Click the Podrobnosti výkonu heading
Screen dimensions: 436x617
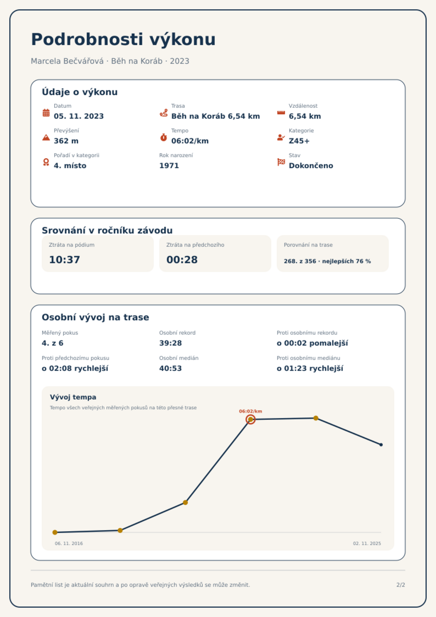pos(123,40)
